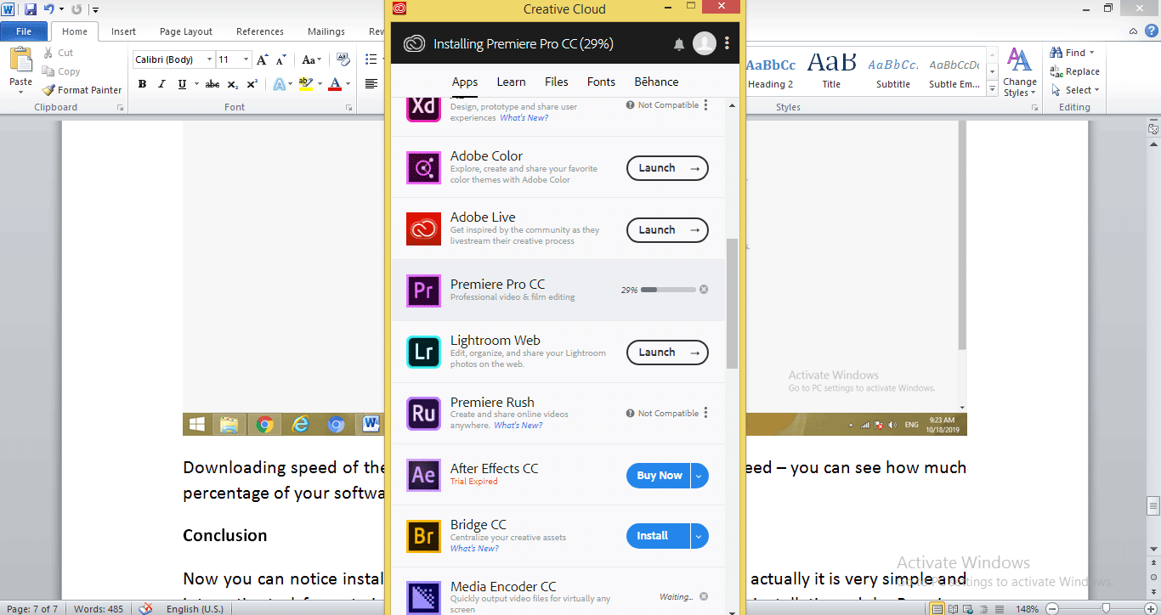The width and height of the screenshot is (1161, 615).
Task: Apply strikethrough formatting in Word
Action: coord(212,84)
